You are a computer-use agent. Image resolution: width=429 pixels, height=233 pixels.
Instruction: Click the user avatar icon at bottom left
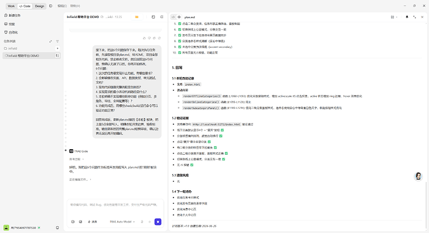click(x=6, y=227)
